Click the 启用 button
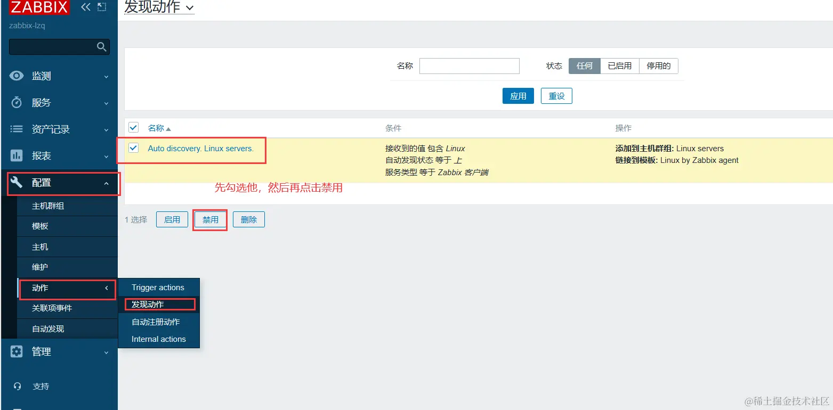 (x=172, y=219)
